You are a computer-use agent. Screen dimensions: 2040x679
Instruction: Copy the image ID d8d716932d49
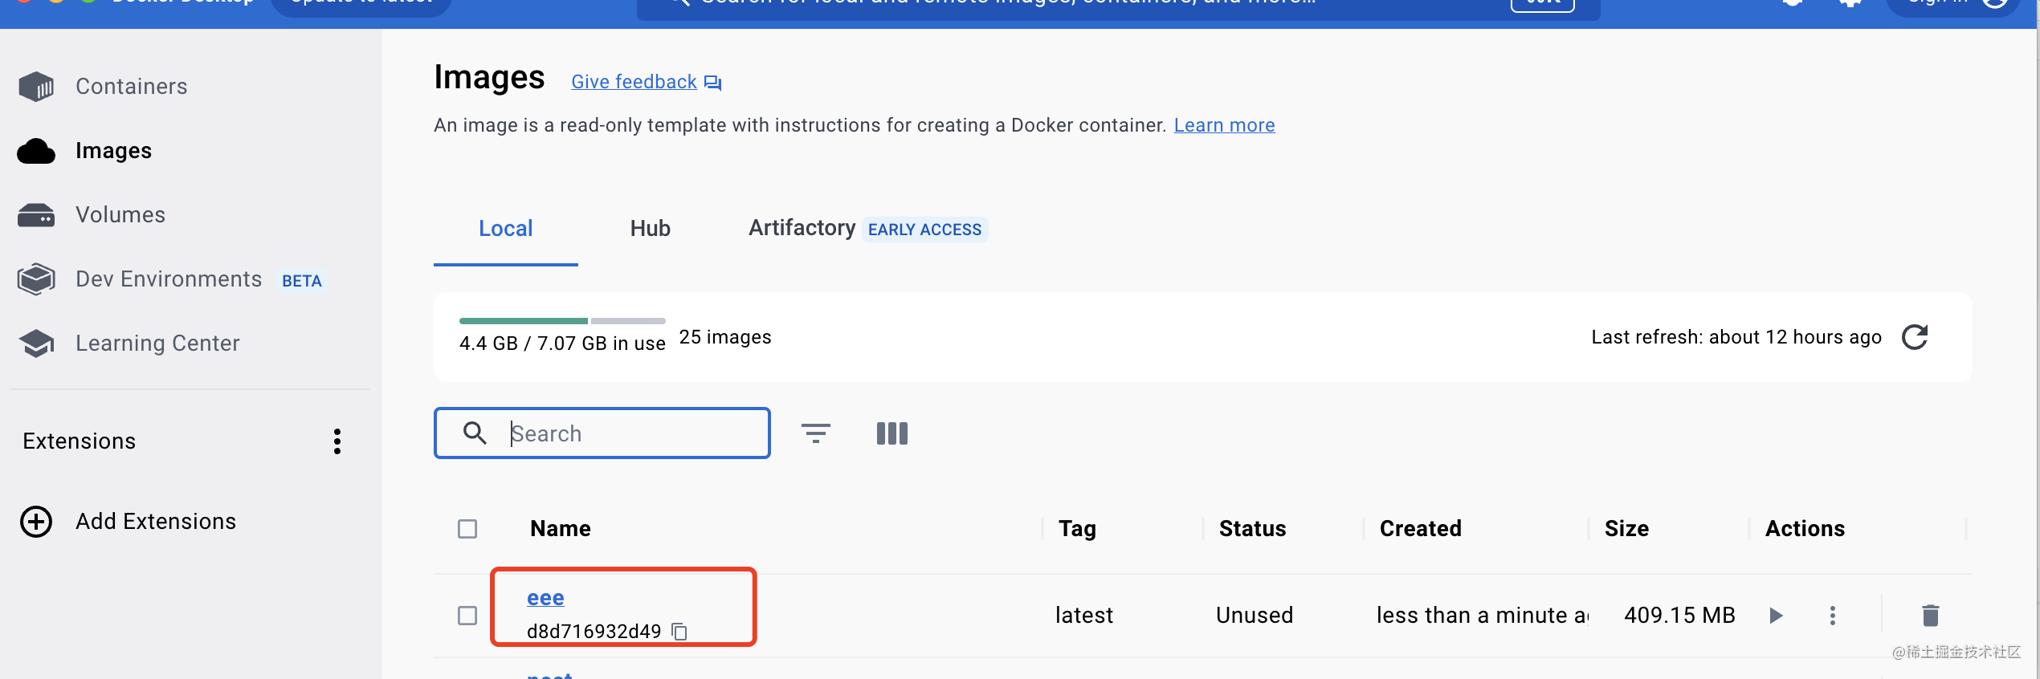[679, 632]
